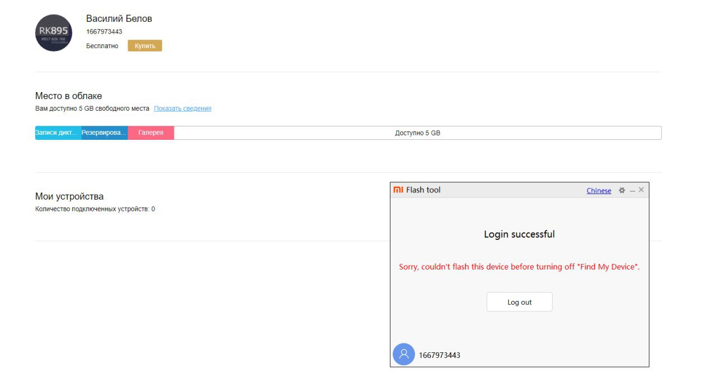Close the Flash tool window
The image size is (716, 382).
[x=641, y=190]
